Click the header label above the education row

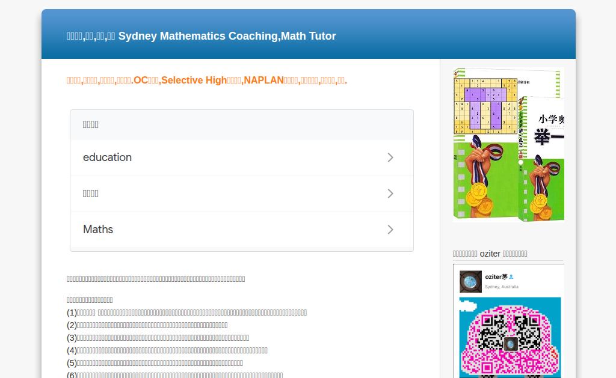click(x=90, y=124)
